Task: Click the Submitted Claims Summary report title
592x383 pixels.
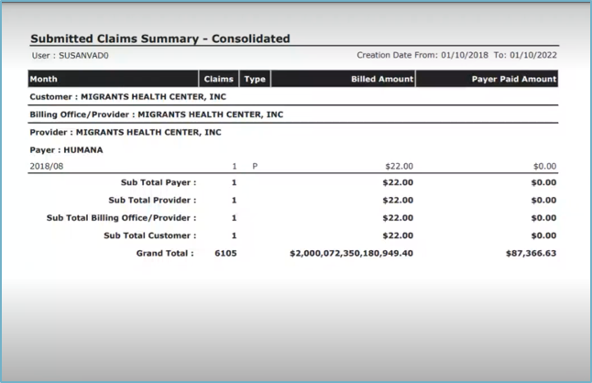Action: point(160,38)
